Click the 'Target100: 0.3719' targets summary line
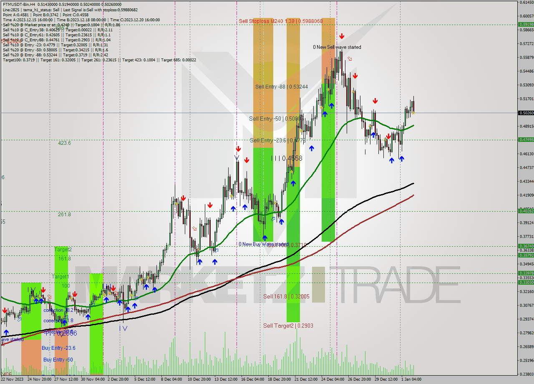This screenshot has height=384, width=534. point(99,60)
